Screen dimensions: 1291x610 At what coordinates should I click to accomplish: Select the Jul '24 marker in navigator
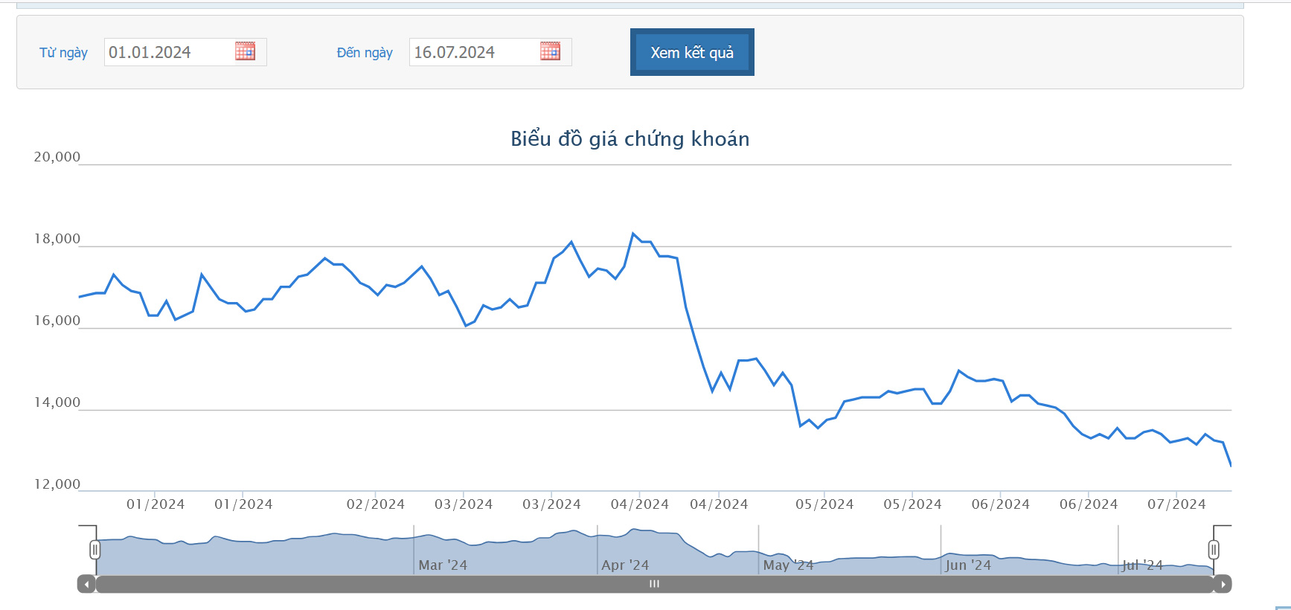[1142, 565]
